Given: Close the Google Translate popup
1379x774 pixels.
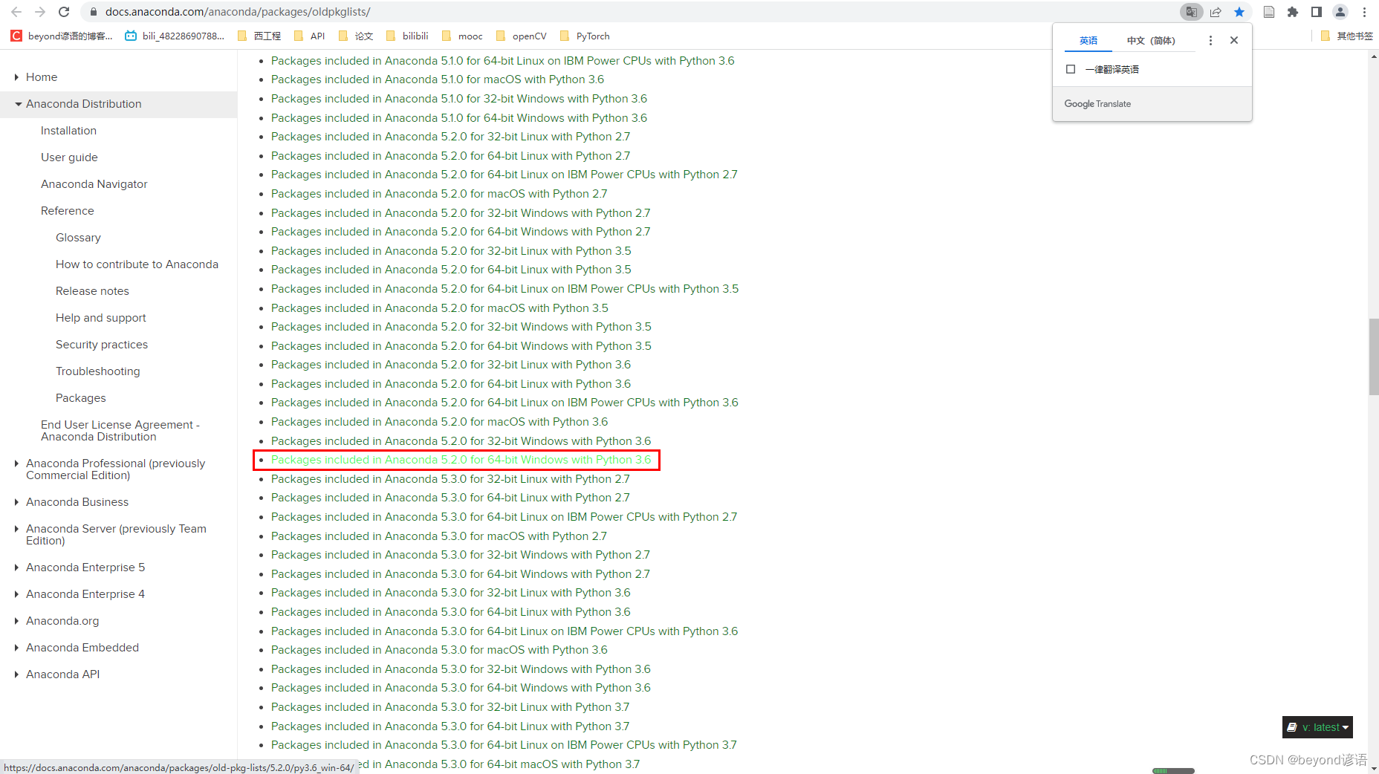Looking at the screenshot, I should coord(1234,41).
